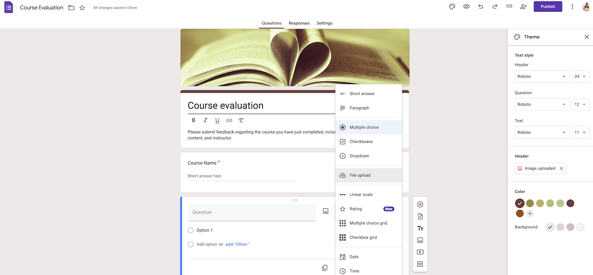Click the Image uploaded chip

pyautogui.click(x=541, y=168)
